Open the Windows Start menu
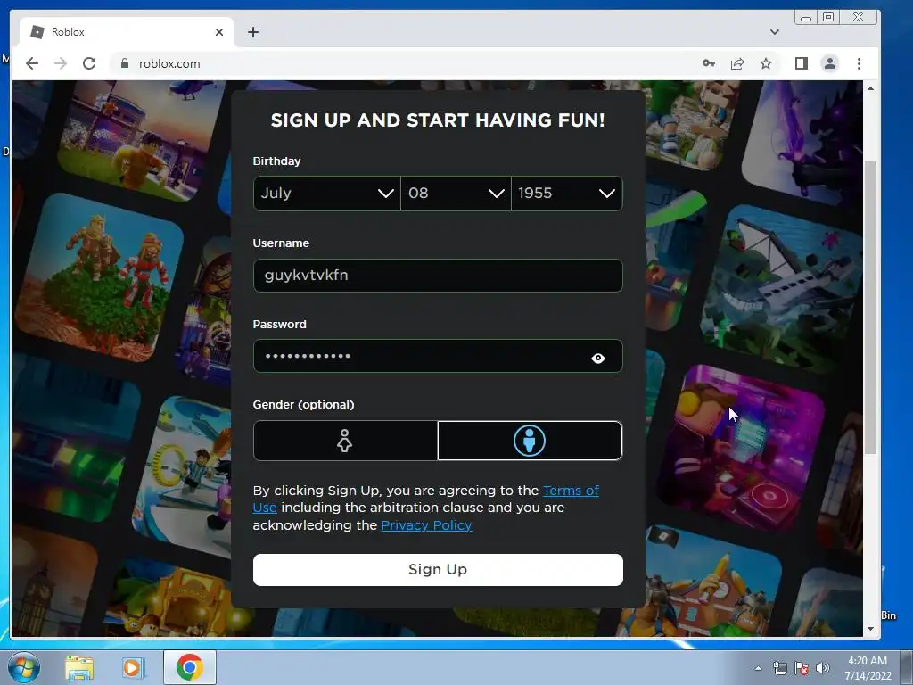Screen dimensions: 913x685 pyautogui.click(x=24, y=667)
